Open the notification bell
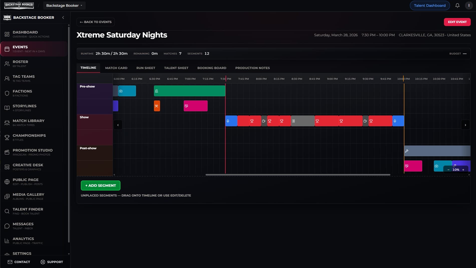The image size is (476, 268). click(457, 5)
